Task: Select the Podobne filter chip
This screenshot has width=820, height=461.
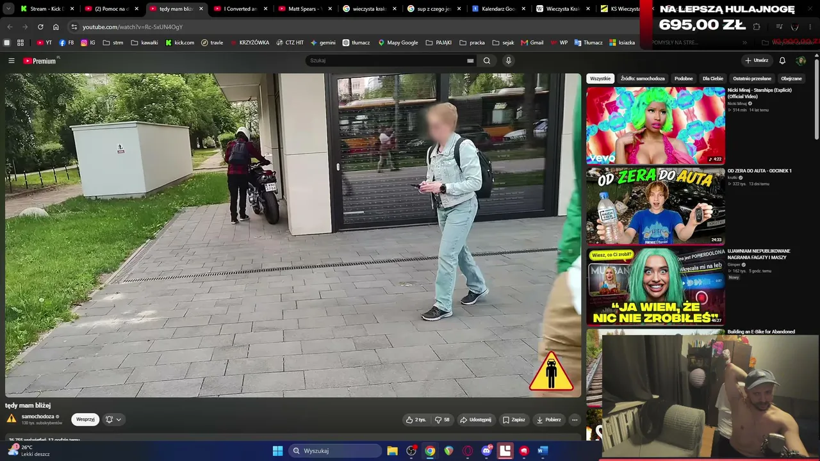Action: tap(684, 79)
